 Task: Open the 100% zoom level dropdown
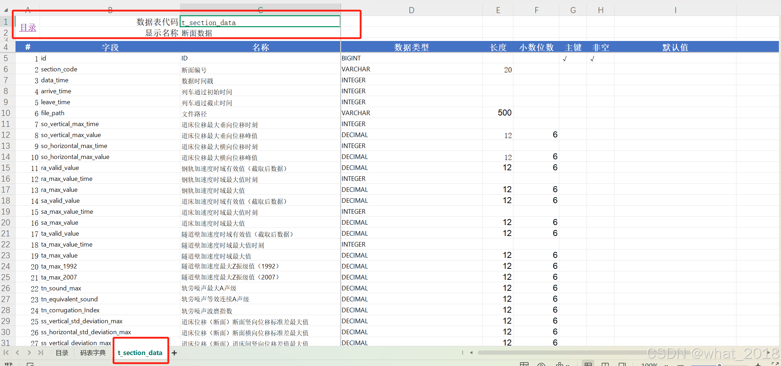click(649, 365)
